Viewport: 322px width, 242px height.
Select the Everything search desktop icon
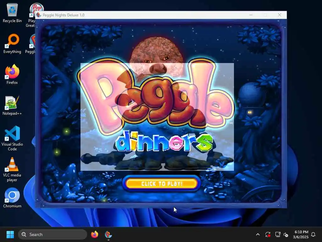tap(12, 43)
